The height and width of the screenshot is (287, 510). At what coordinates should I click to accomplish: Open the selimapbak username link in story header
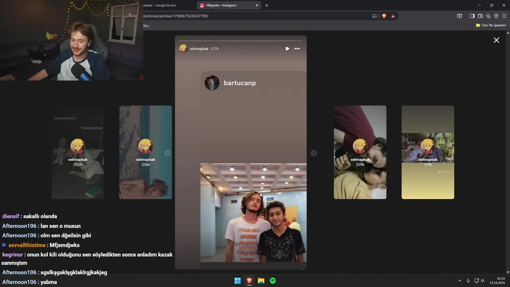click(199, 49)
